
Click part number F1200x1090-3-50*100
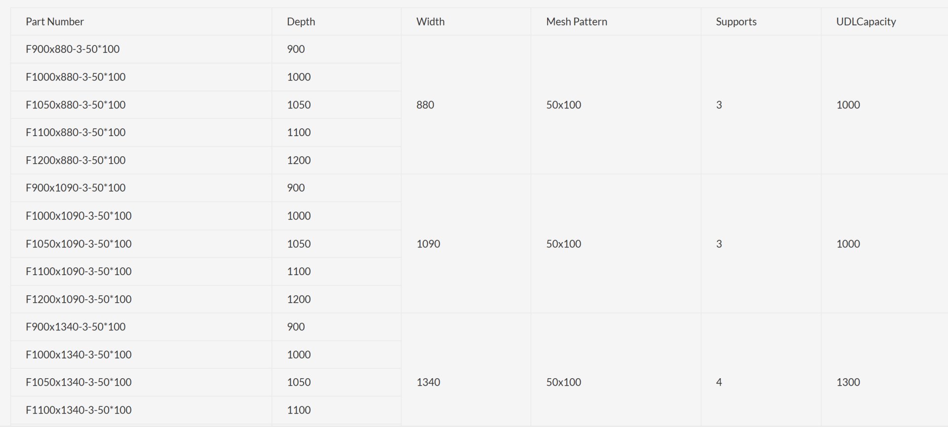(x=79, y=299)
